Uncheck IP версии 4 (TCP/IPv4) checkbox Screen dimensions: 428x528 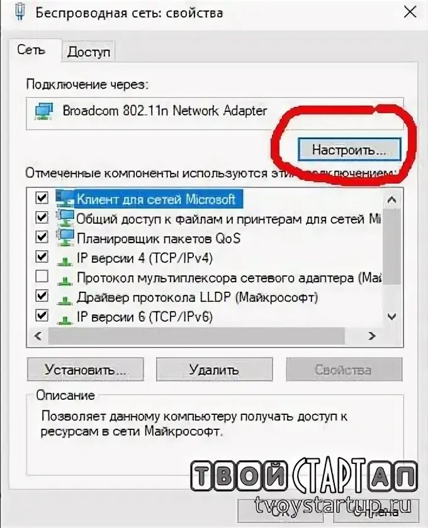click(x=42, y=256)
